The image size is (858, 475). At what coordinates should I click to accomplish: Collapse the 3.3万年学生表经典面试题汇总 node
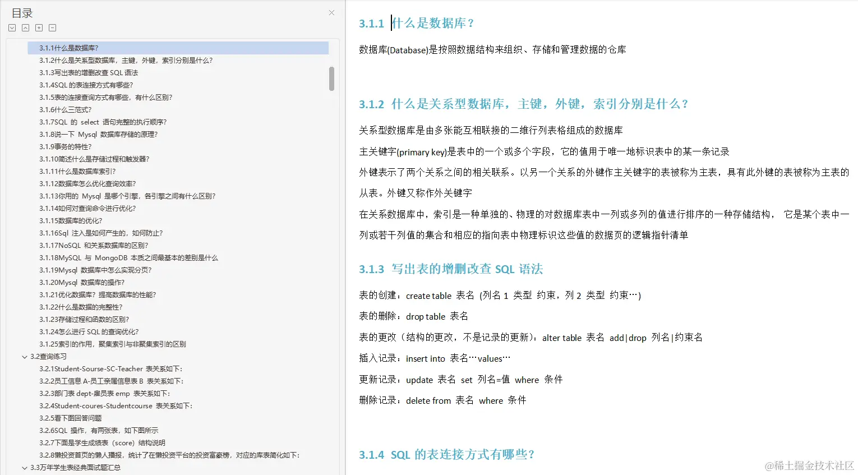tap(24, 467)
